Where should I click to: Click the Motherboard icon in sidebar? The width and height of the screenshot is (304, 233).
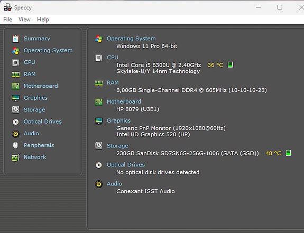point(15,86)
